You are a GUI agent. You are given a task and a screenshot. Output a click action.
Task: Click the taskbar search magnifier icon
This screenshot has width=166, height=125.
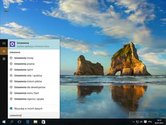click(x=12, y=122)
